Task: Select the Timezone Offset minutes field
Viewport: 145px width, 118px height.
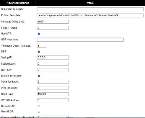Action: (x=42, y=46)
